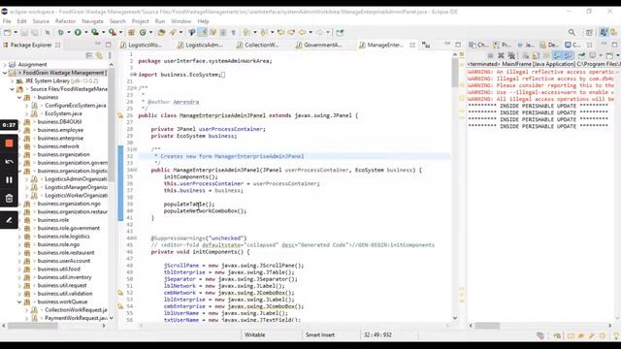Switch to the Java perspective icon
Image resolution: width=621 pixels, height=349 pixels.
click(604, 32)
